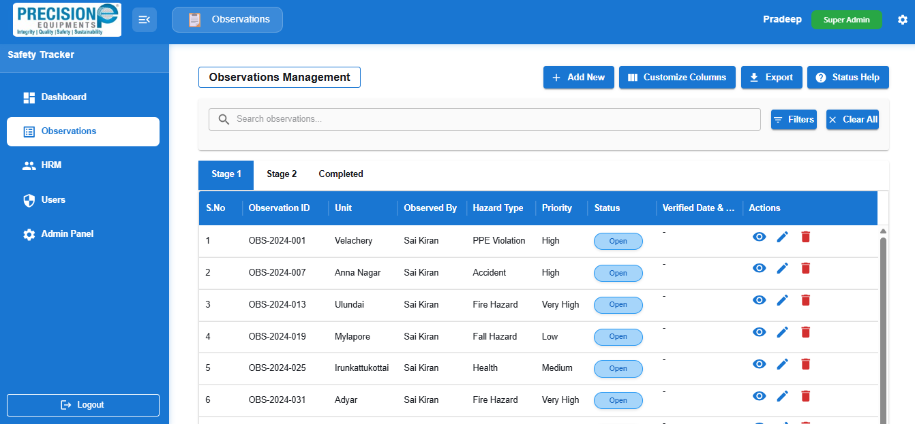Open the Export options
The image size is (915, 424).
coord(771,78)
